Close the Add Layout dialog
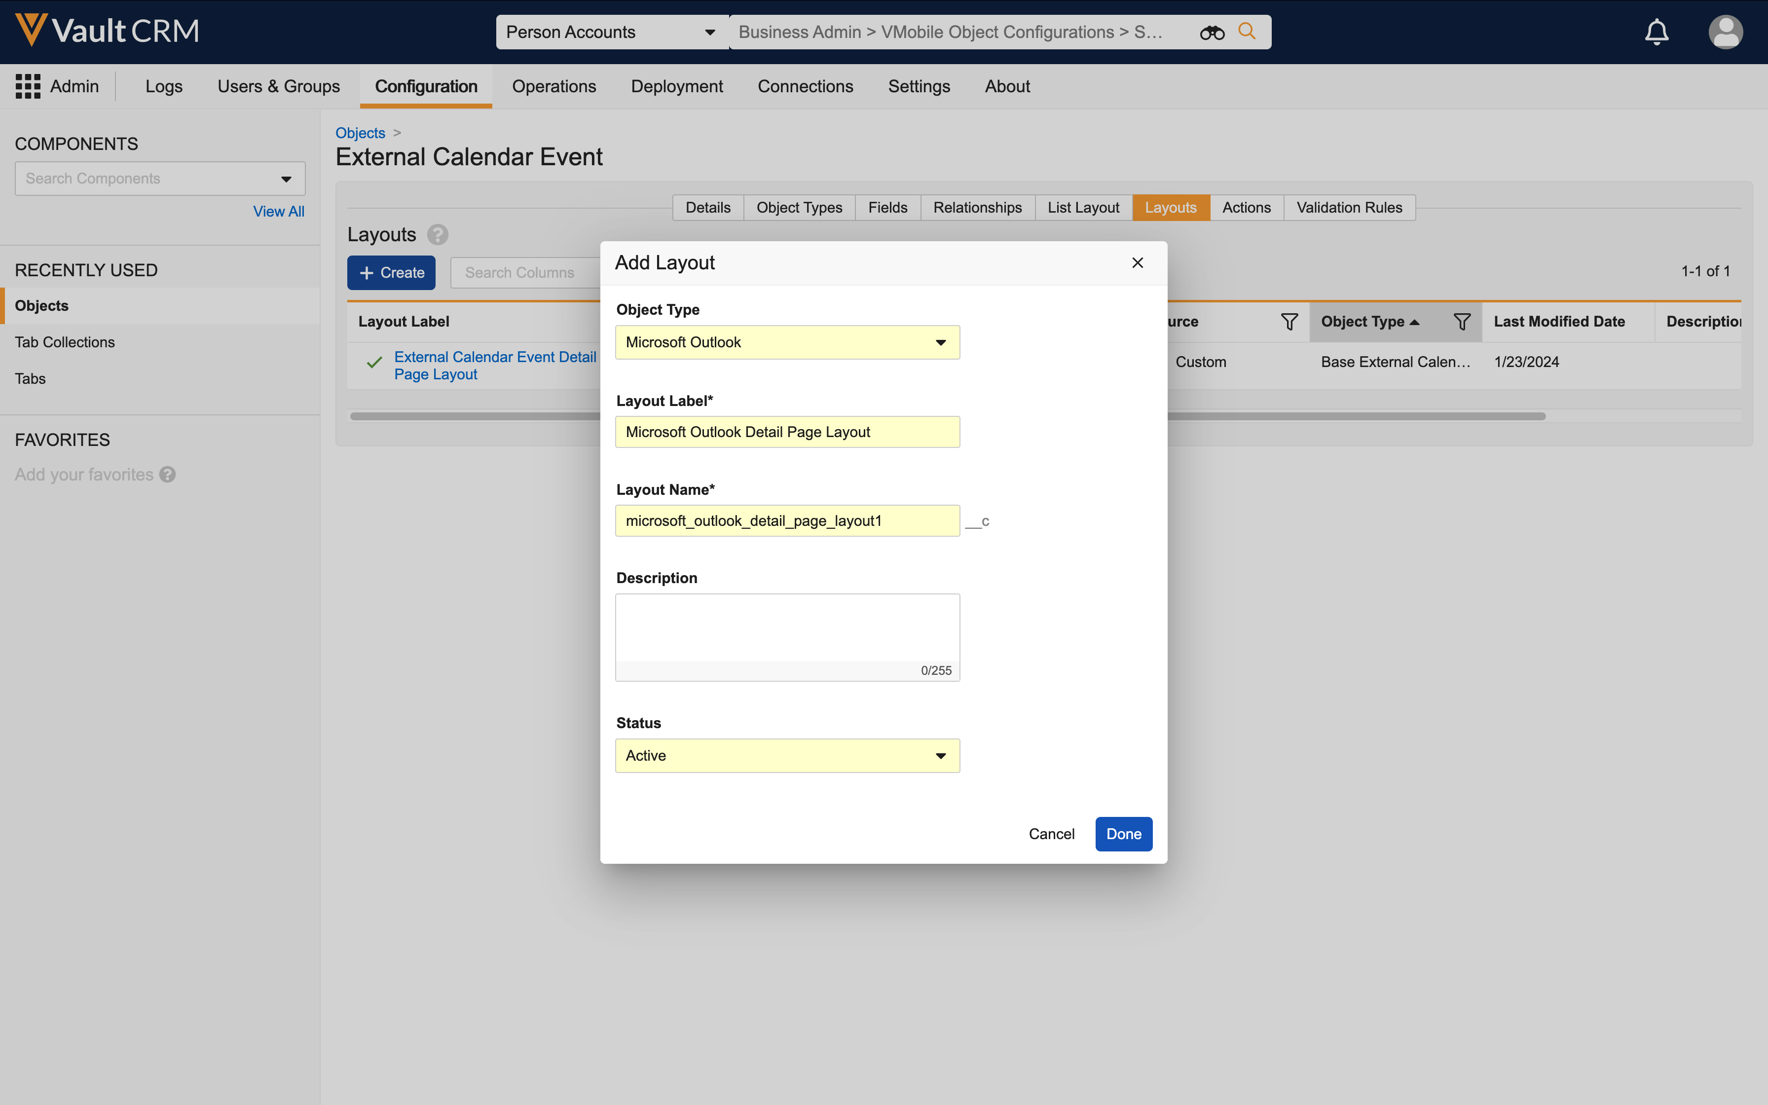The image size is (1768, 1105). [x=1138, y=263]
